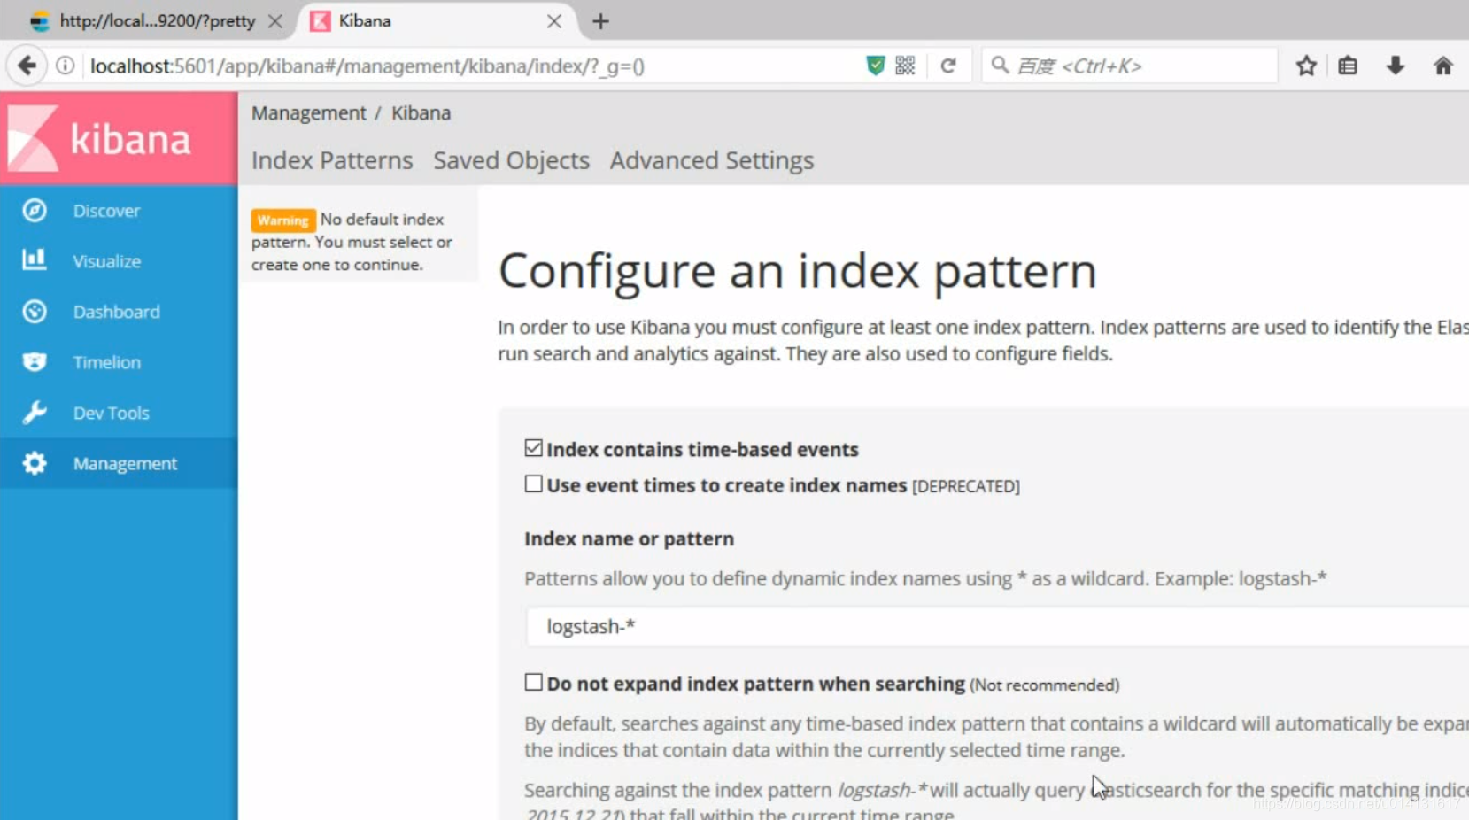The height and width of the screenshot is (820, 1469).
Task: Click the Kibana breadcrumb link
Action: pos(421,113)
